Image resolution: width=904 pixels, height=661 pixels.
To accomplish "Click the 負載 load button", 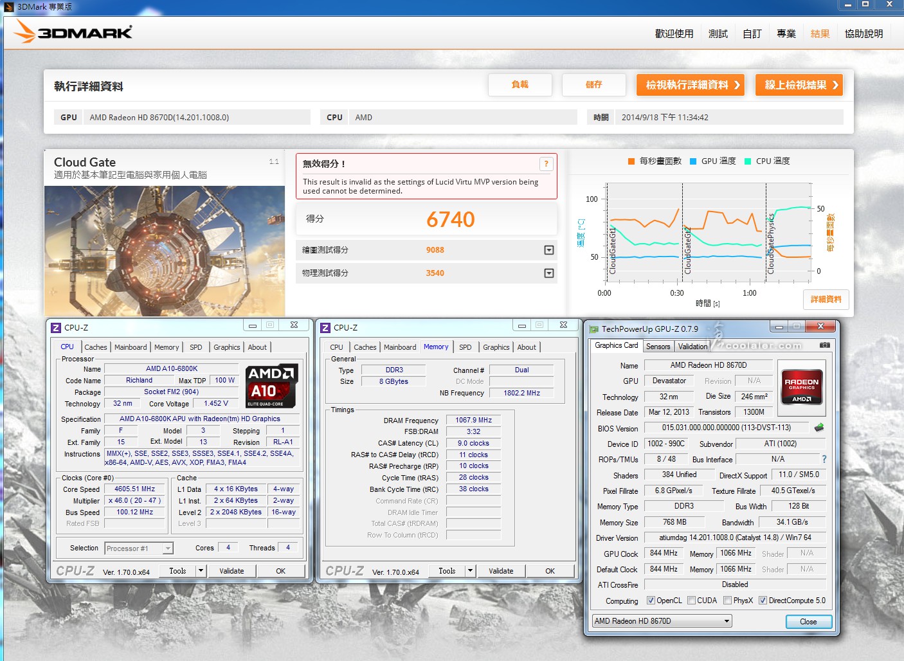I will (x=520, y=85).
